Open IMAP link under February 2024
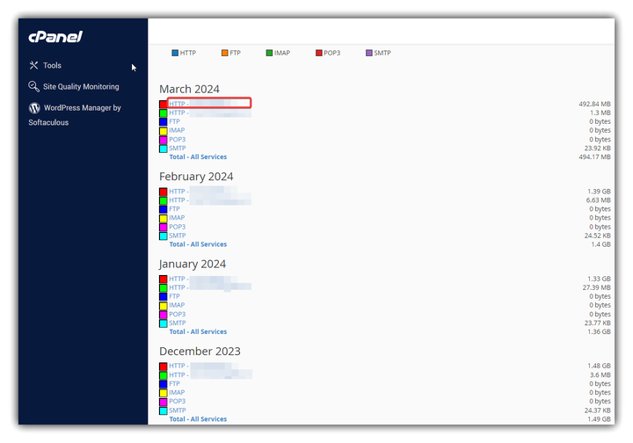 click(177, 218)
